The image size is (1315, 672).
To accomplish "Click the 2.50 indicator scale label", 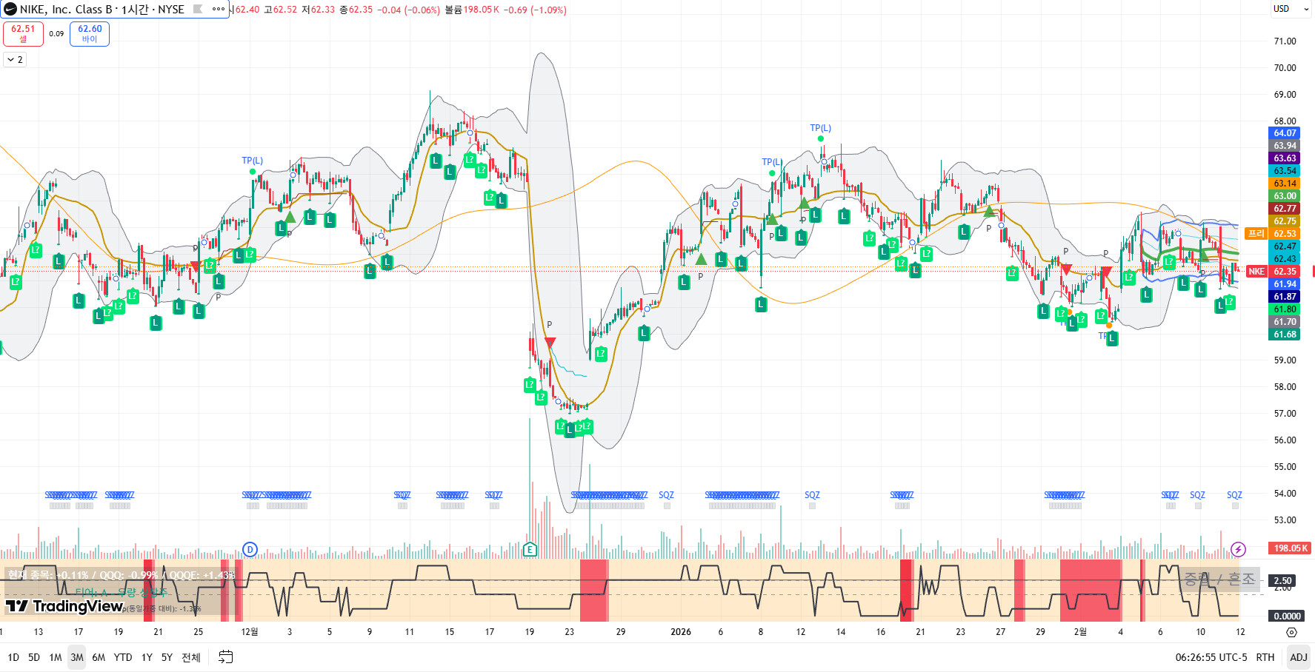I will click(x=1283, y=580).
